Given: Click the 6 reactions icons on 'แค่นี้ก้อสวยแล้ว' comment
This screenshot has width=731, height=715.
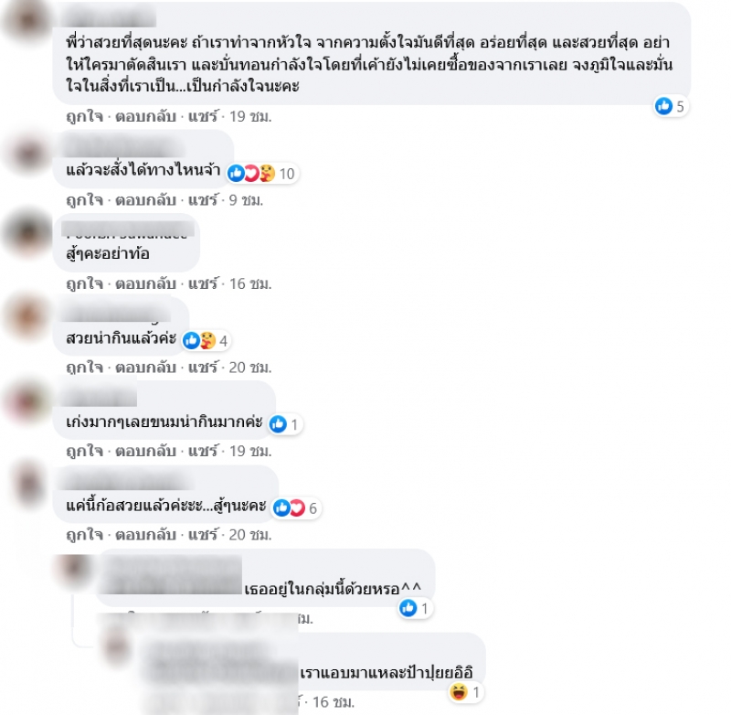Looking at the screenshot, I should (x=296, y=508).
